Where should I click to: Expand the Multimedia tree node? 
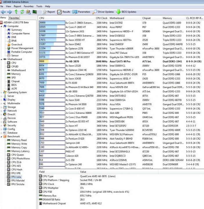point(1,103)
